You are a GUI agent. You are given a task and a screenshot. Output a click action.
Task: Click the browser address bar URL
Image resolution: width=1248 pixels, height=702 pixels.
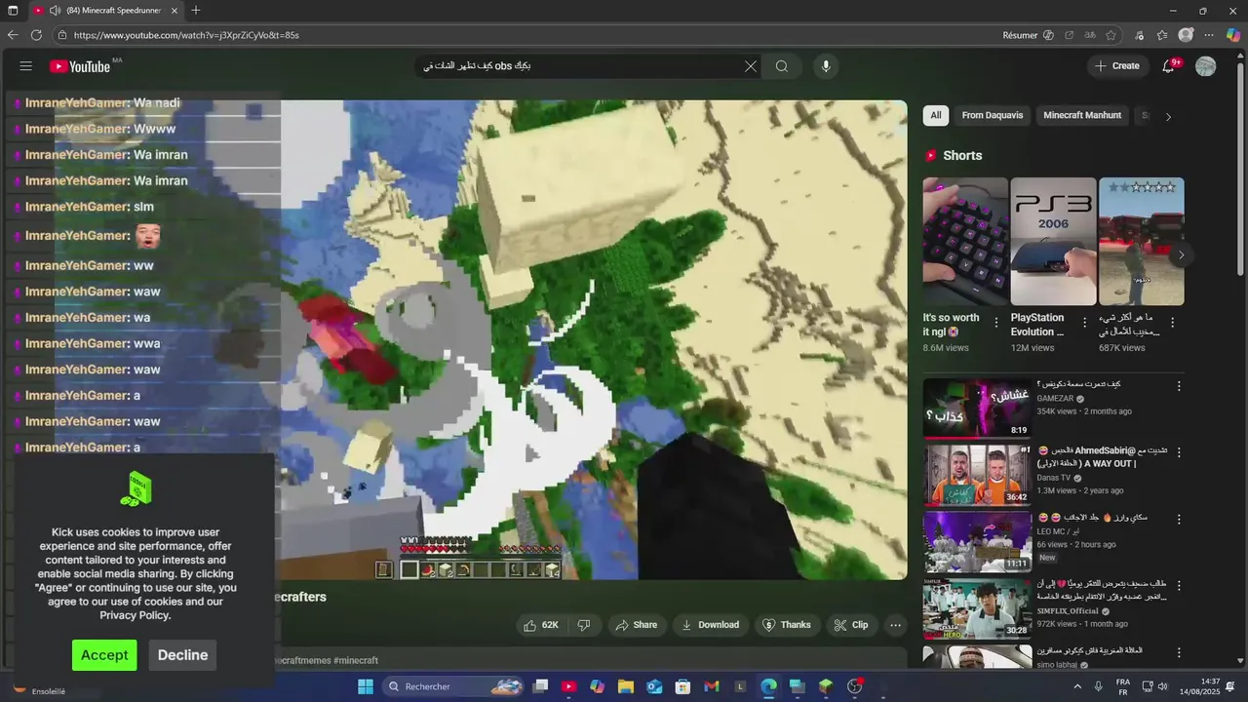pyautogui.click(x=186, y=35)
